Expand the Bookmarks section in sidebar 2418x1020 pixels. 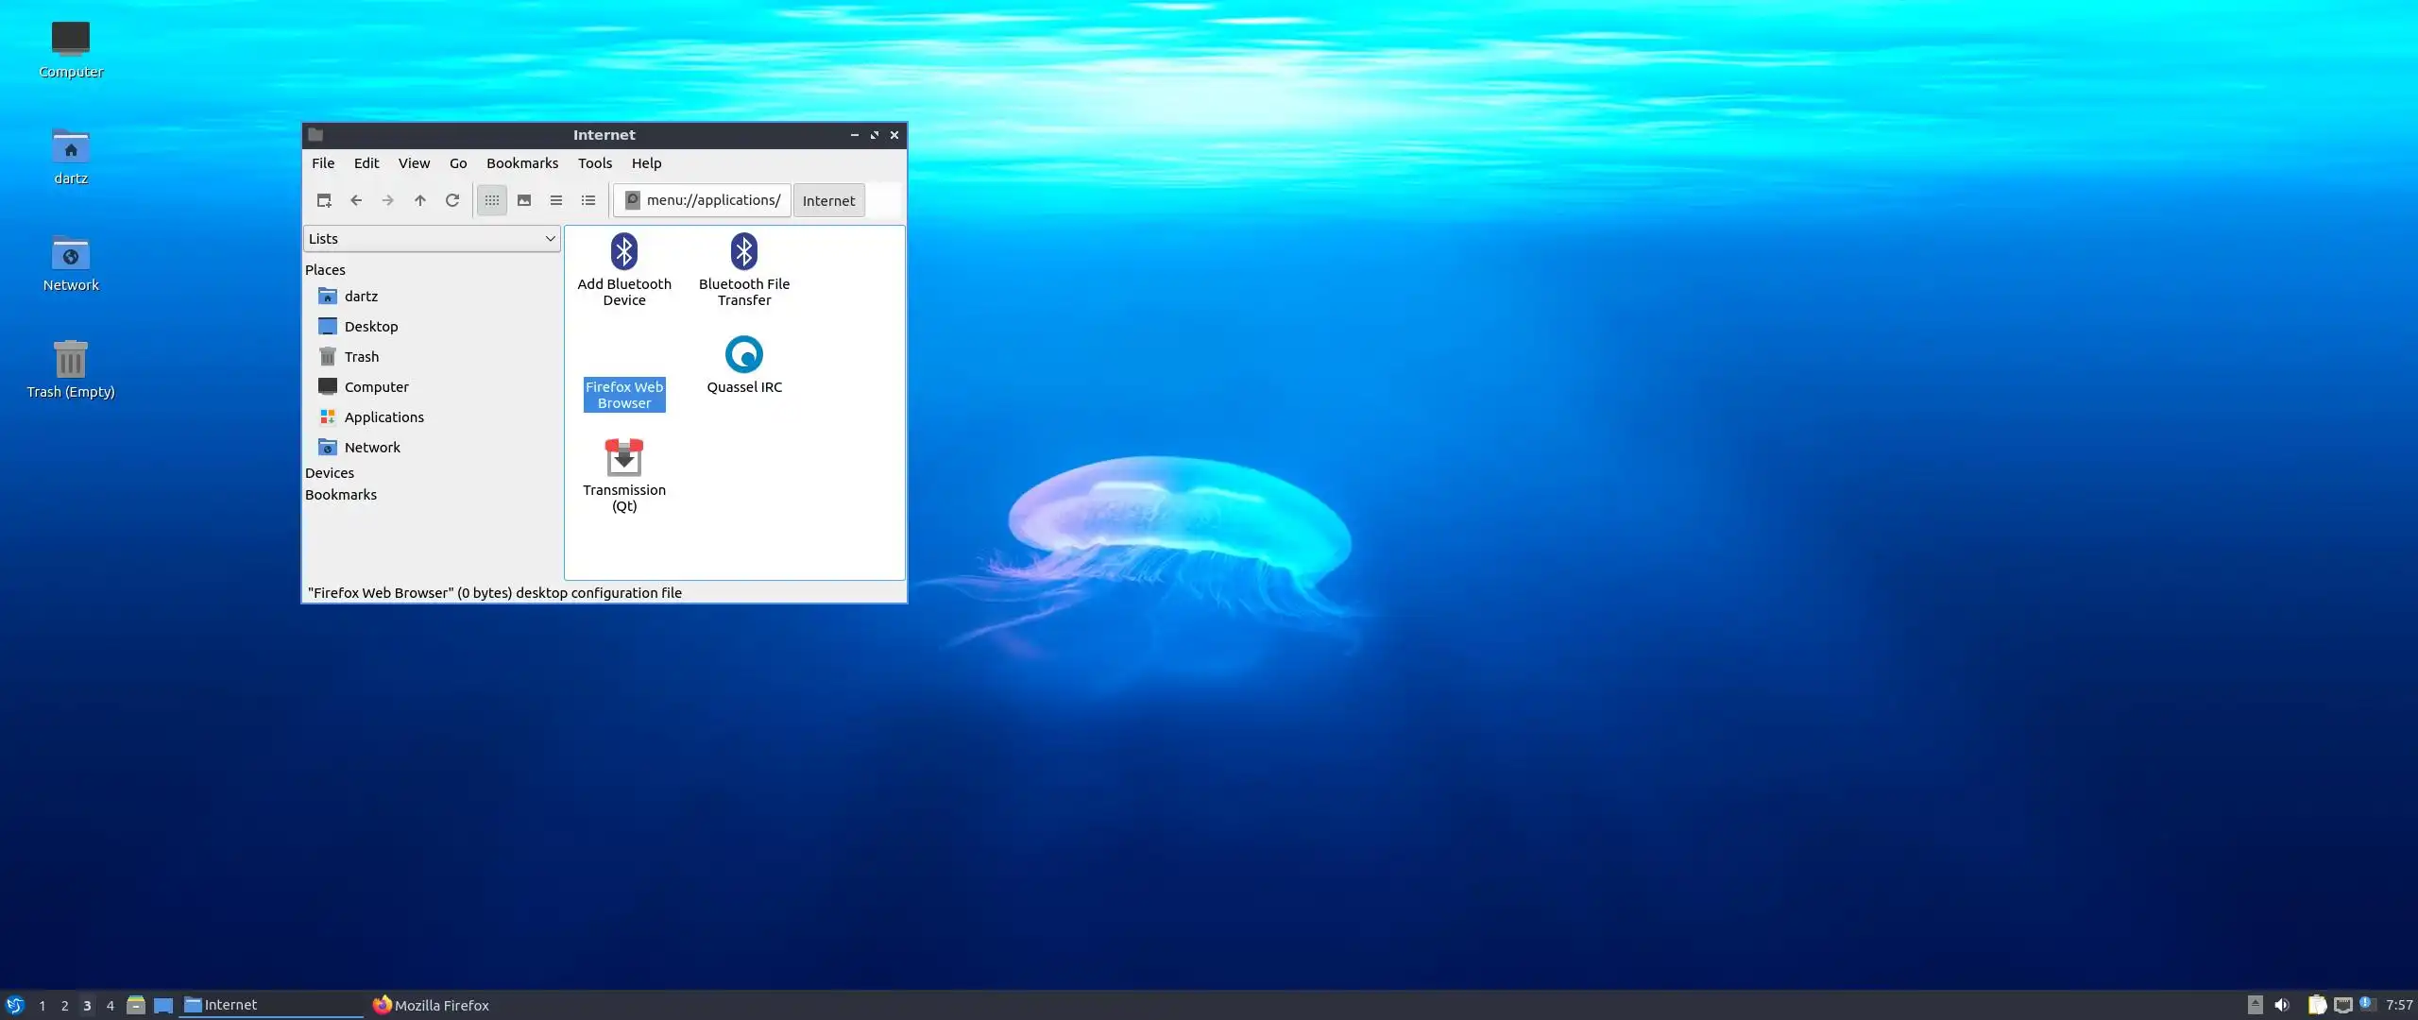(341, 495)
